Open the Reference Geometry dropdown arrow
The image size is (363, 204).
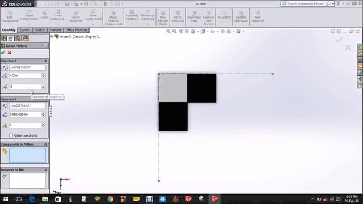(147, 24)
